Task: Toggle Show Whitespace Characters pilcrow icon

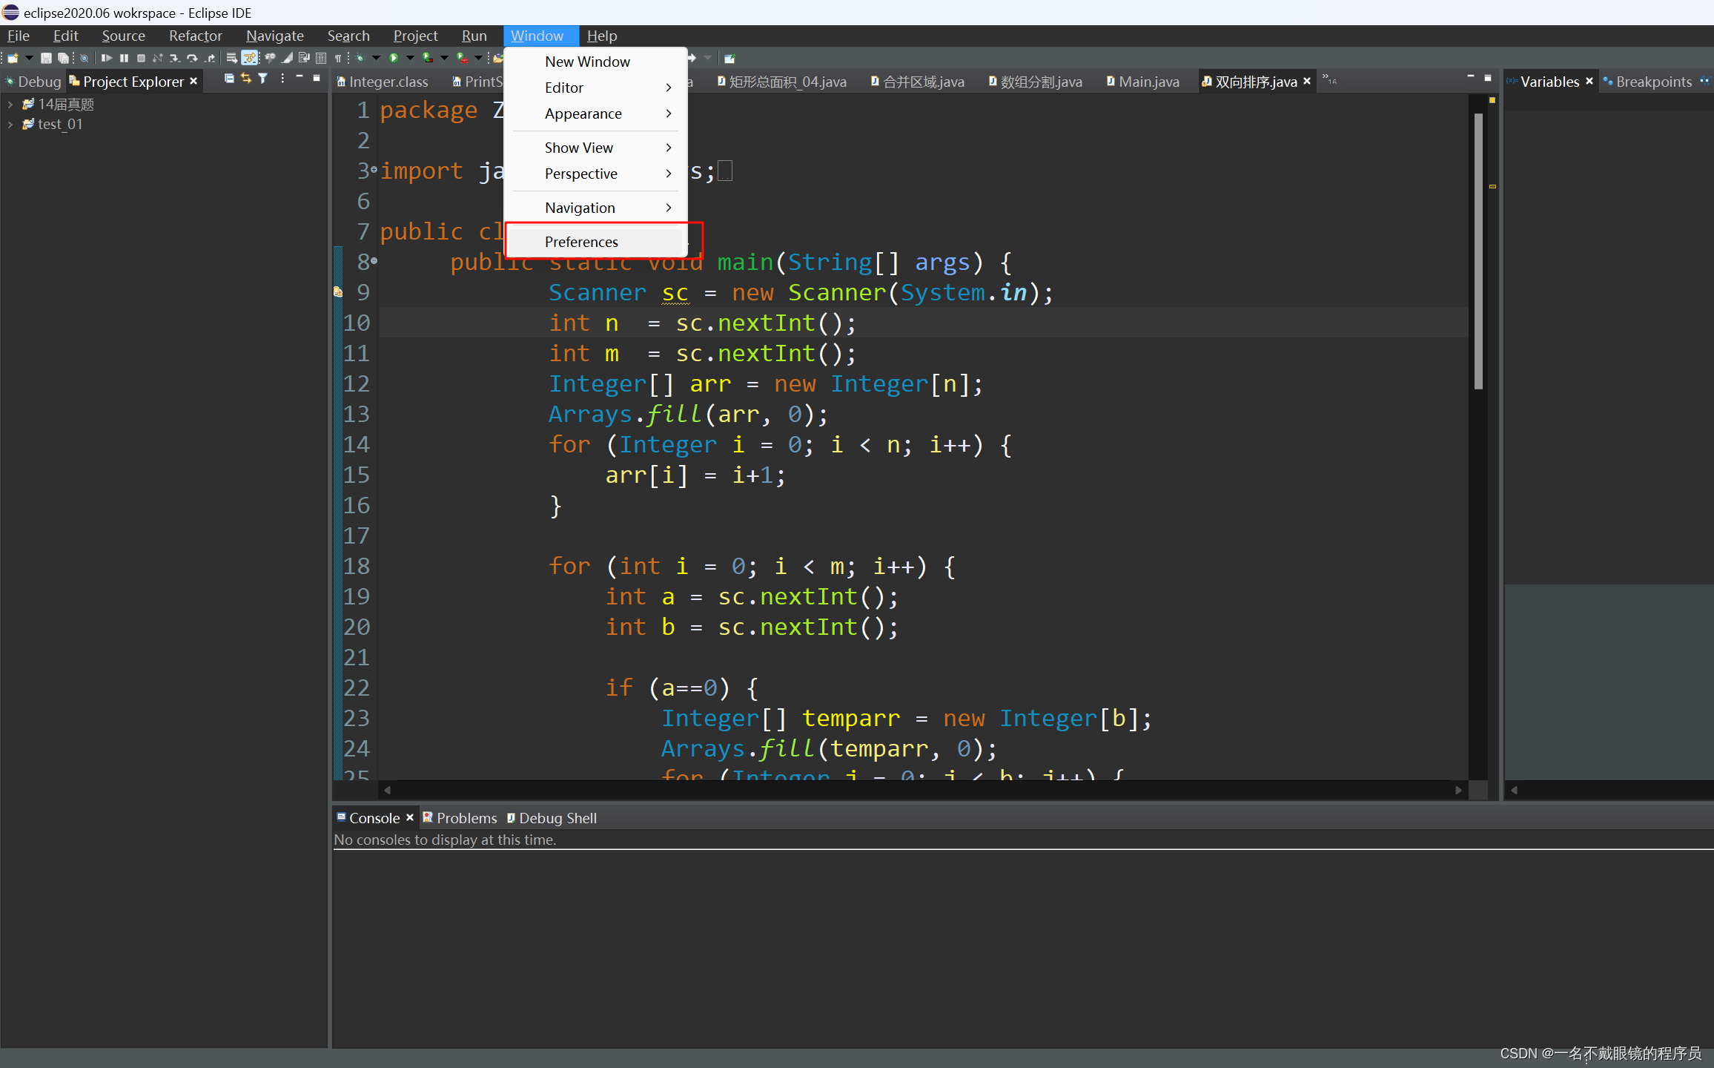Action: coord(337,58)
